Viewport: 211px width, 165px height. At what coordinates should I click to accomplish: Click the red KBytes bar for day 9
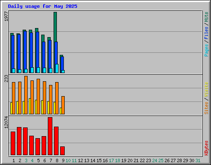pyautogui.click(x=63, y=151)
